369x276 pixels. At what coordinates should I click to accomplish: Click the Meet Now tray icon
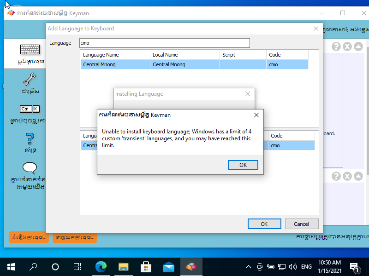pos(260,267)
